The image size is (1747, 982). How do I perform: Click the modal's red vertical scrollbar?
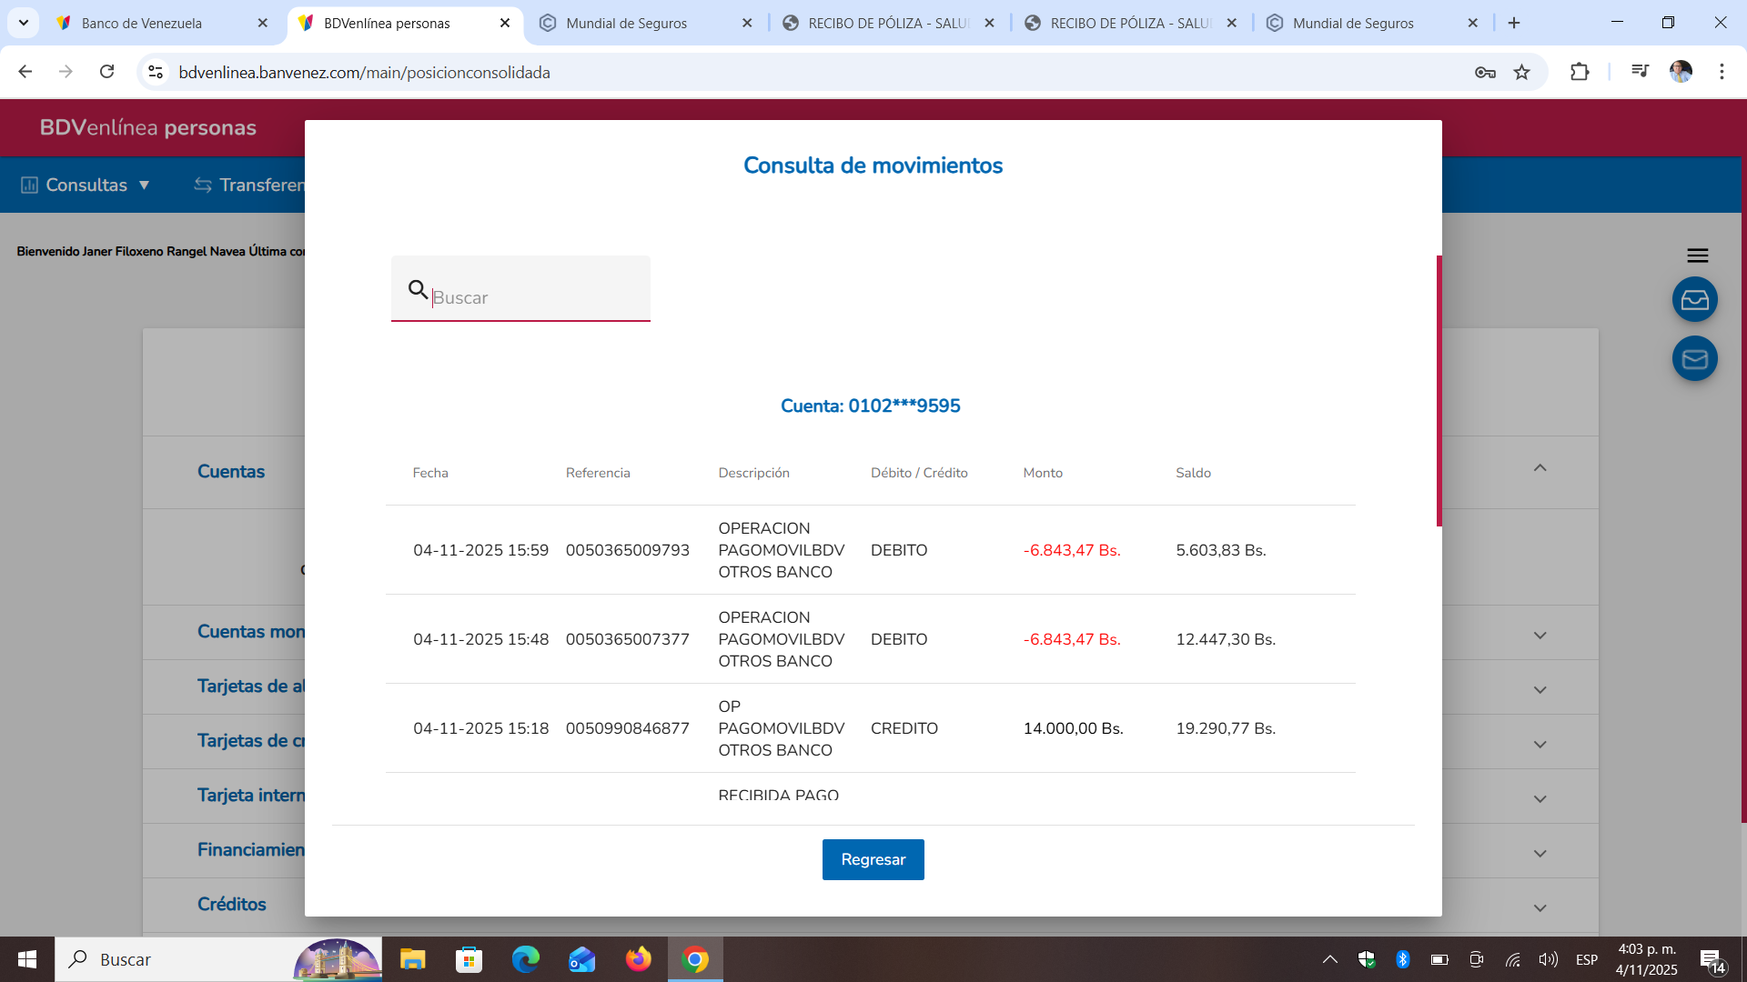click(x=1439, y=391)
